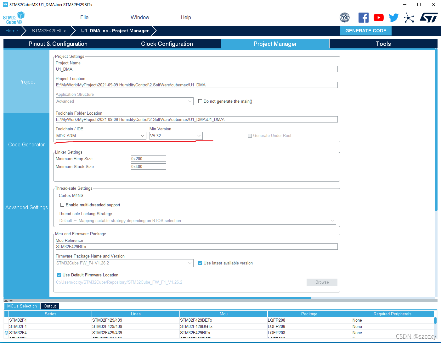441x343 pixels.
Task: Sort by the Series column header
Action: click(x=50, y=314)
